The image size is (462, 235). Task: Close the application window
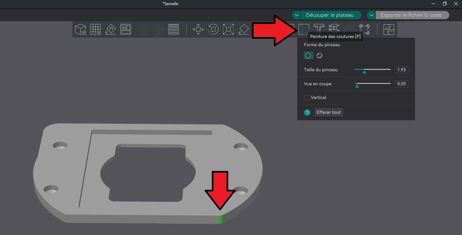click(x=456, y=4)
